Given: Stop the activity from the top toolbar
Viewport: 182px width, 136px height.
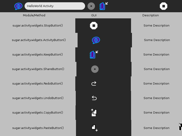Looking at the screenshot, I should point(163,6).
